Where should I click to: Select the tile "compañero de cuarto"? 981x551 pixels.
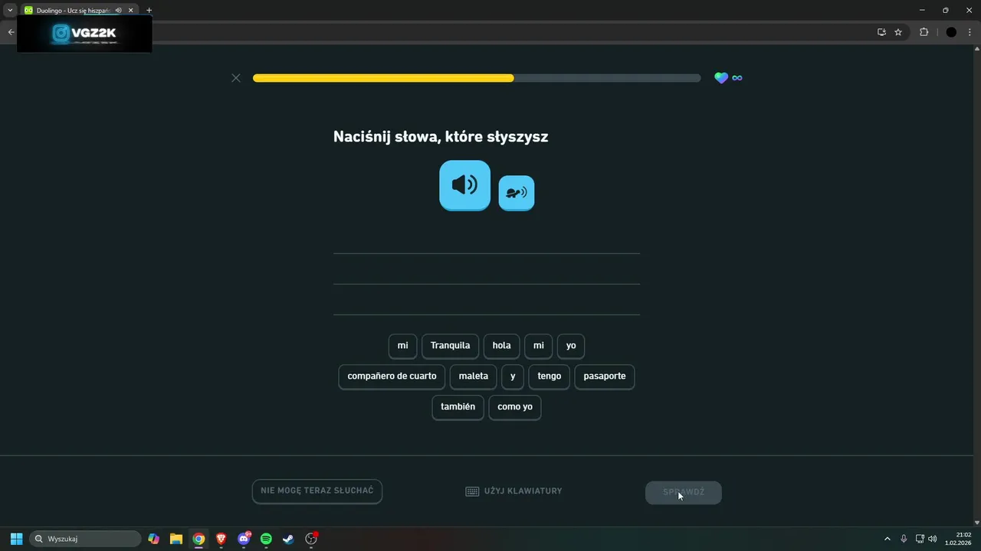coord(392,377)
